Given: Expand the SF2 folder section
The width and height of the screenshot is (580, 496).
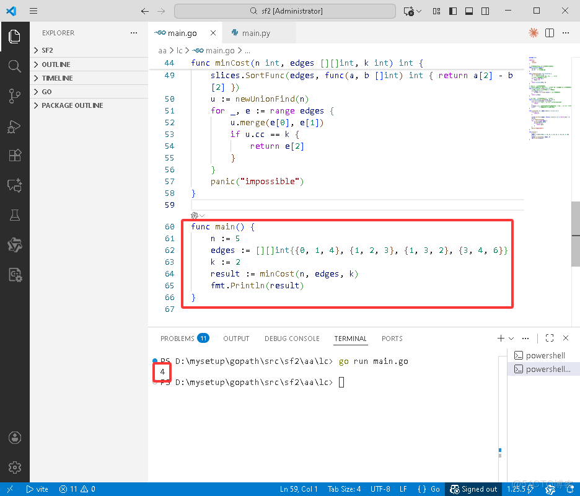Looking at the screenshot, I should click(47, 50).
